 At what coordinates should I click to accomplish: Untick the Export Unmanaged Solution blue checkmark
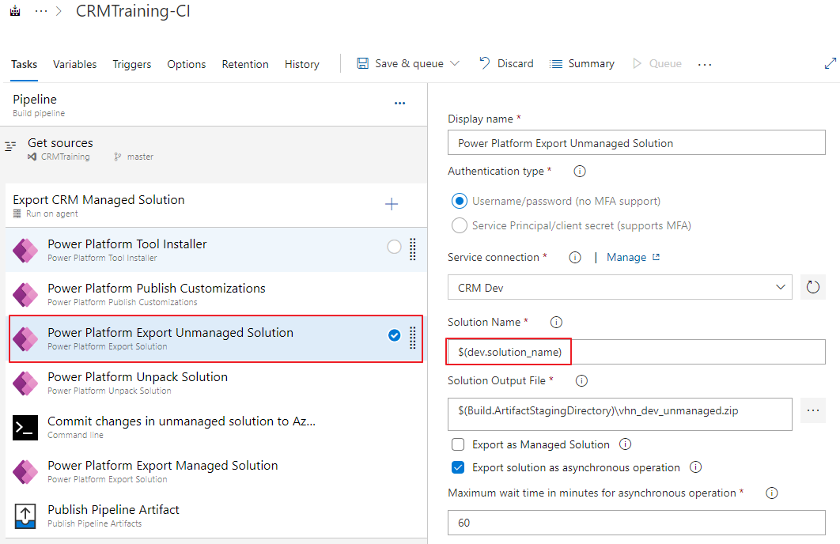click(394, 335)
